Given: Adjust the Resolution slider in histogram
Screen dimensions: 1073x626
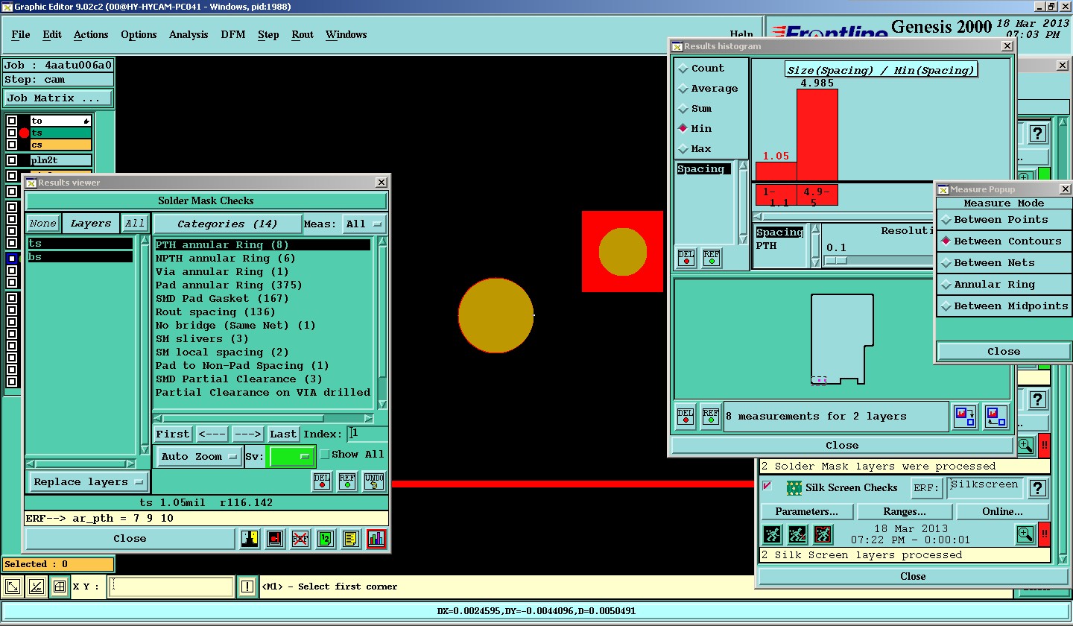Looking at the screenshot, I should 836,260.
